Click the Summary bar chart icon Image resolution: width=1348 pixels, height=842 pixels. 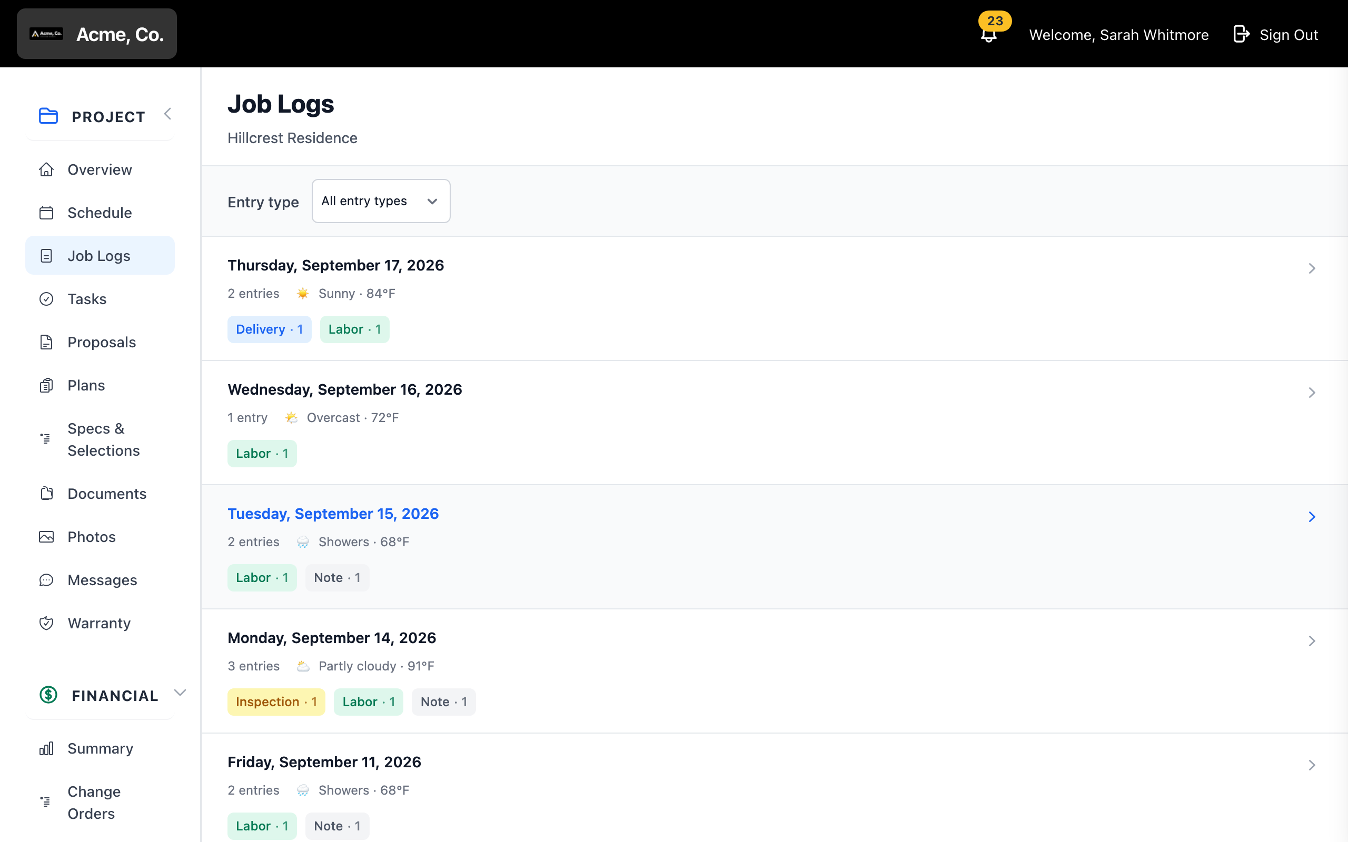pyautogui.click(x=46, y=748)
